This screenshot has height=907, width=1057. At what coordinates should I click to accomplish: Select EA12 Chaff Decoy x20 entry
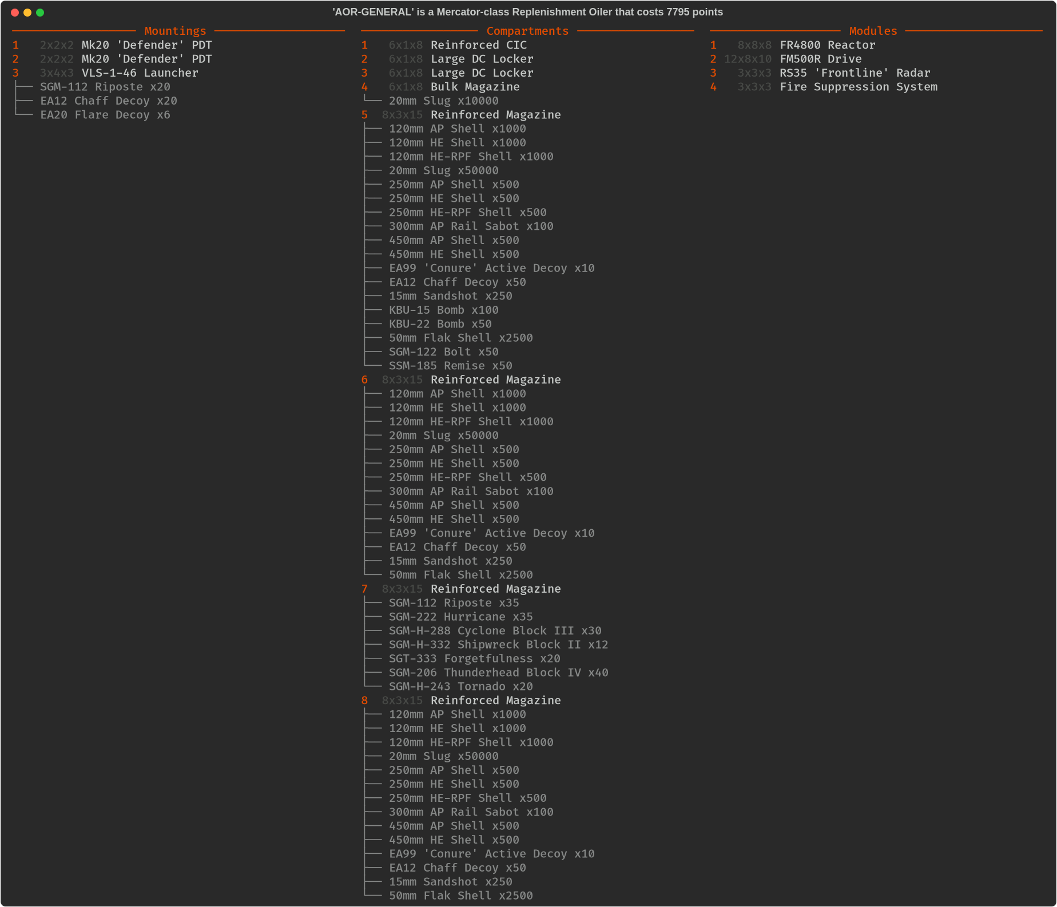click(x=109, y=101)
